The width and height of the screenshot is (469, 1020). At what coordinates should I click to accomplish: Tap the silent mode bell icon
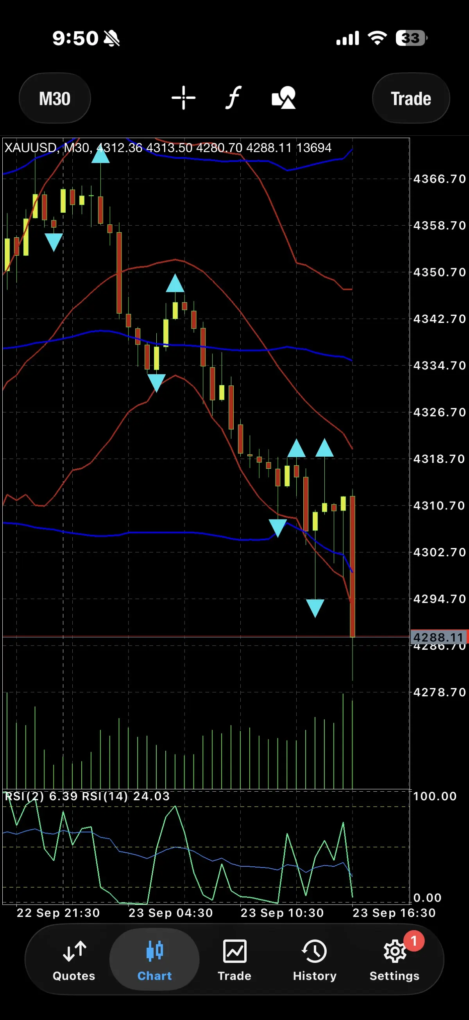[x=112, y=38]
